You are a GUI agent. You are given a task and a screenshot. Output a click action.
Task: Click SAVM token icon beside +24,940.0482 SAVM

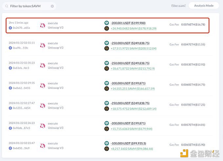coord(107,29)
